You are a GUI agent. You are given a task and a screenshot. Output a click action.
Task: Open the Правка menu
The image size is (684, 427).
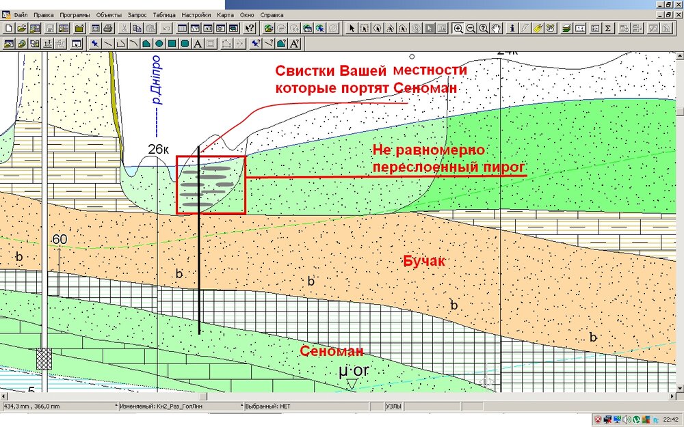(44, 15)
